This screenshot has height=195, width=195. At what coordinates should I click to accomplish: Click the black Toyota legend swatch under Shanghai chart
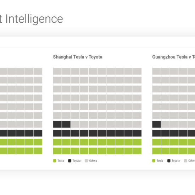69,161
